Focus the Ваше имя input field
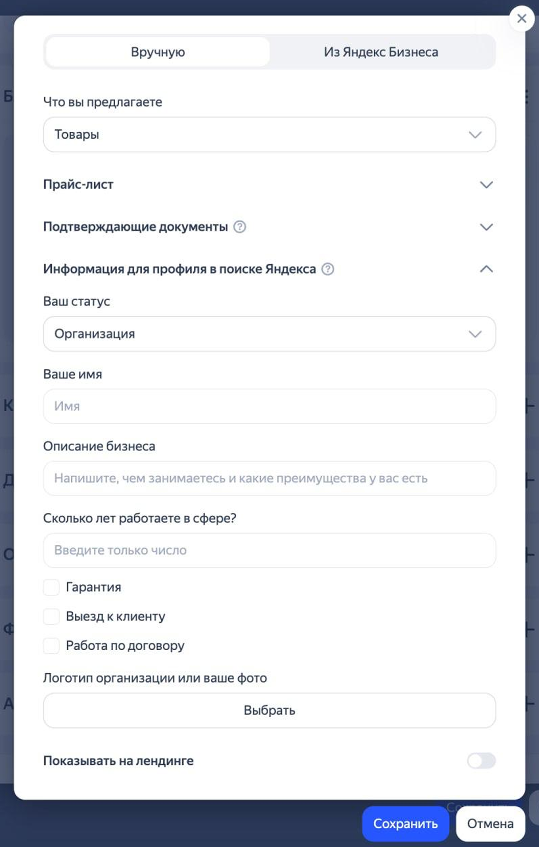This screenshot has width=539, height=847. [x=269, y=406]
